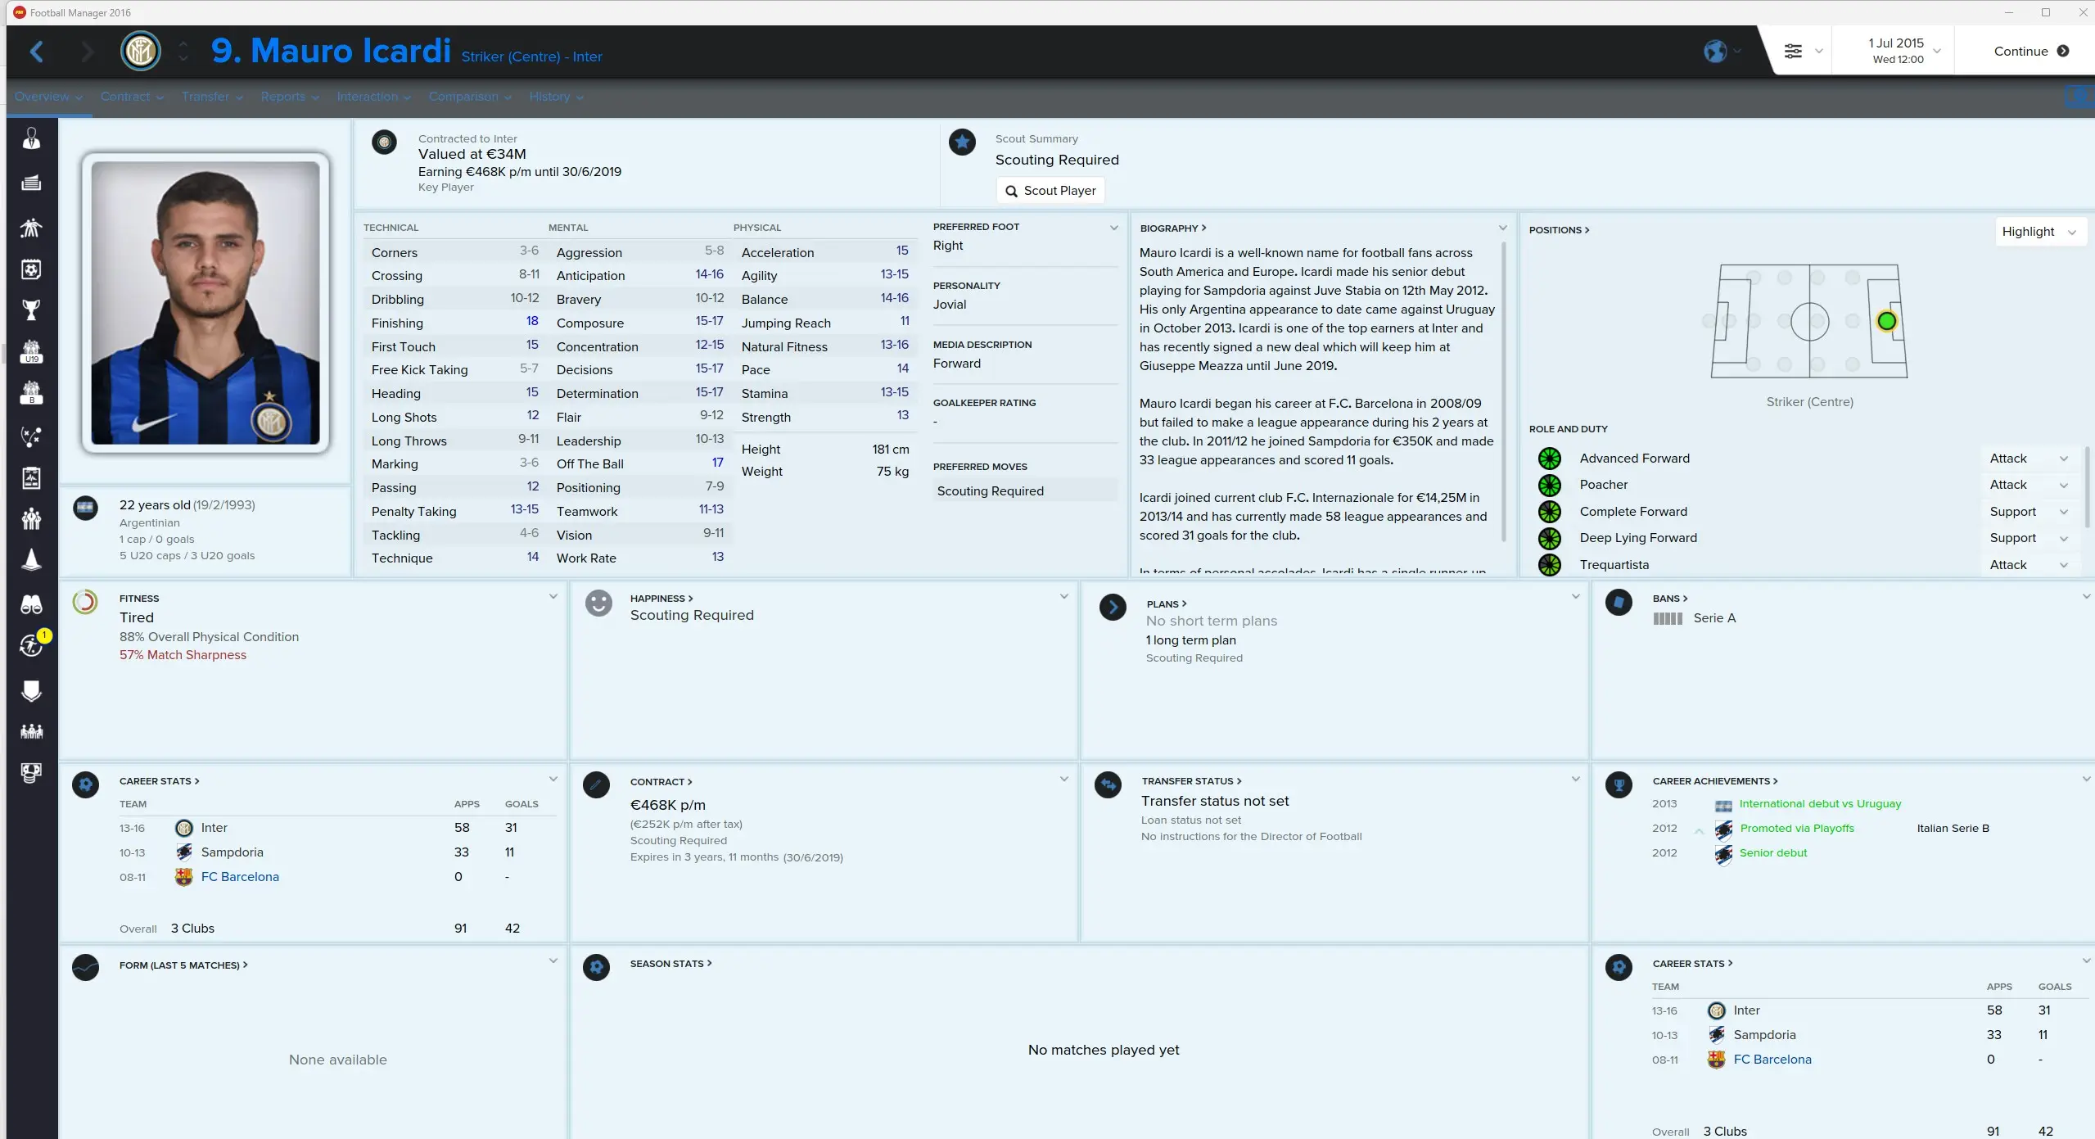Open the tactics sidebar icon
The image size is (2095, 1139).
click(x=31, y=436)
